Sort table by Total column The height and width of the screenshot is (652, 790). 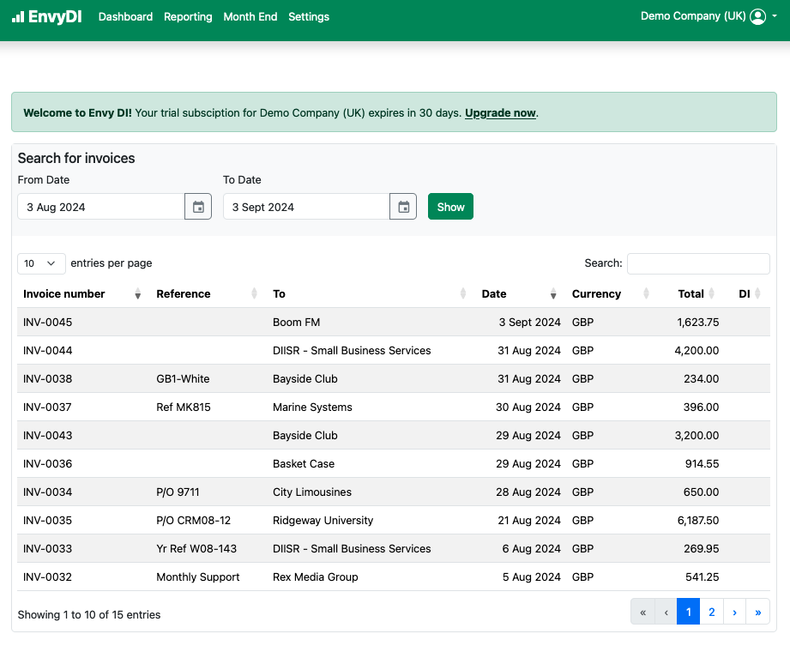click(690, 294)
